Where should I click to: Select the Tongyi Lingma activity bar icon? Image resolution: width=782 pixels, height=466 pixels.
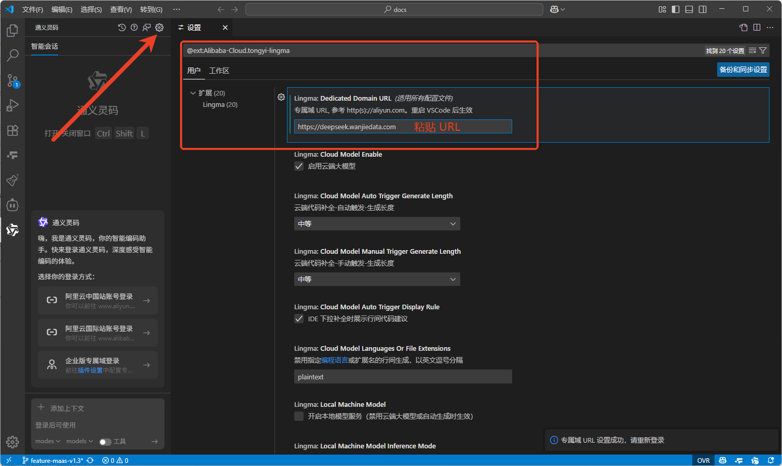[x=12, y=230]
